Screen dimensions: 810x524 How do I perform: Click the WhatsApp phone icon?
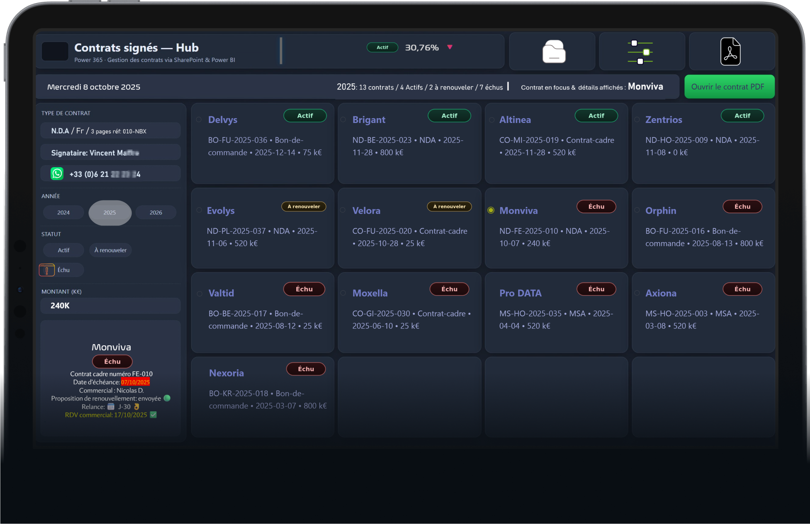click(x=57, y=174)
